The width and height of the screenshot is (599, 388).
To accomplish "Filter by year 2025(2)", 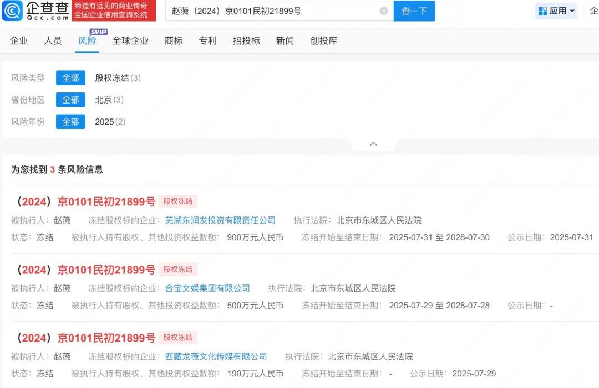I will tap(110, 122).
